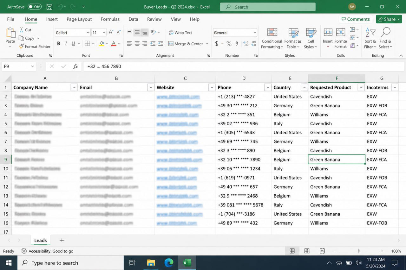Open the Phone column filter dropdown
This screenshot has width=406, height=270.
[268, 88]
